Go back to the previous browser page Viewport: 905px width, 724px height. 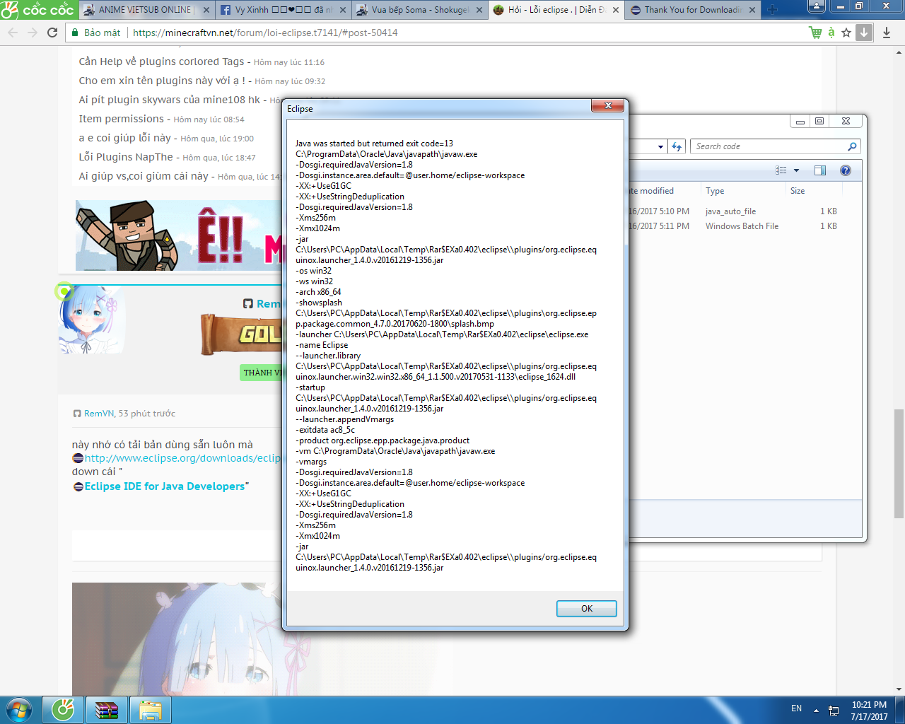pyautogui.click(x=13, y=33)
